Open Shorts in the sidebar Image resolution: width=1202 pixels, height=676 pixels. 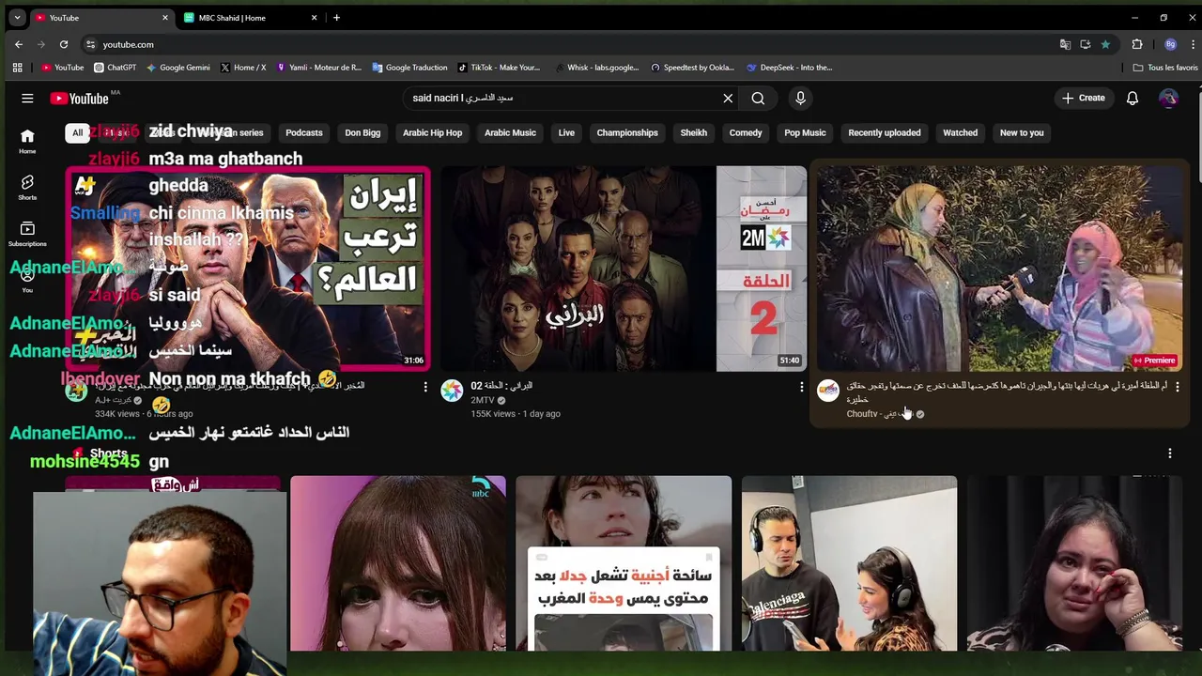click(27, 187)
